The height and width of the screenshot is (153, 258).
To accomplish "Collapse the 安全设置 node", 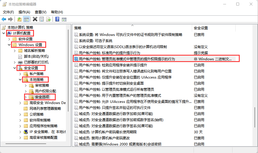I will pyautogui.click(x=15, y=68).
